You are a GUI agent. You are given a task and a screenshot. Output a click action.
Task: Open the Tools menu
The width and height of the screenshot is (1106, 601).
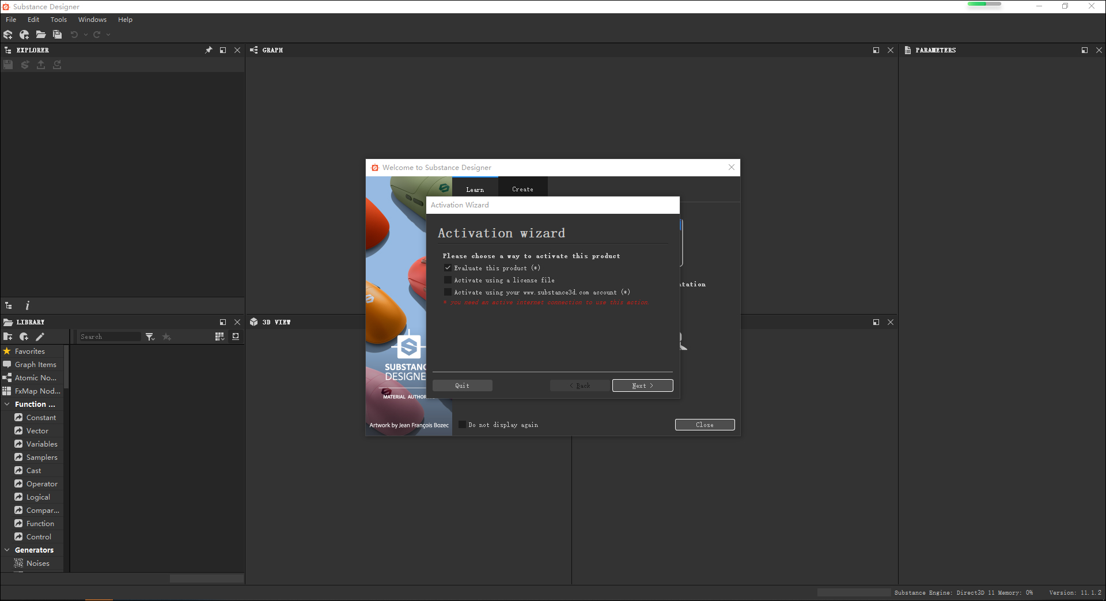pos(58,19)
